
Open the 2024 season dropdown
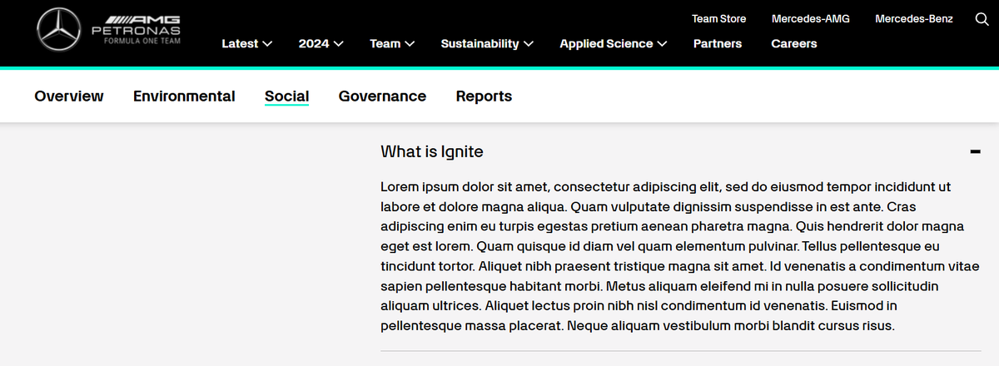[x=321, y=43]
